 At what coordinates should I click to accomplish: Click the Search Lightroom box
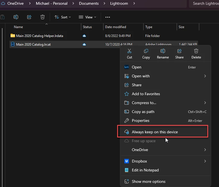(x=204, y=4)
